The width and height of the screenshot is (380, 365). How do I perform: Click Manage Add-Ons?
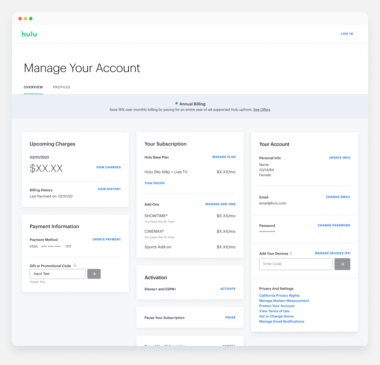point(221,204)
